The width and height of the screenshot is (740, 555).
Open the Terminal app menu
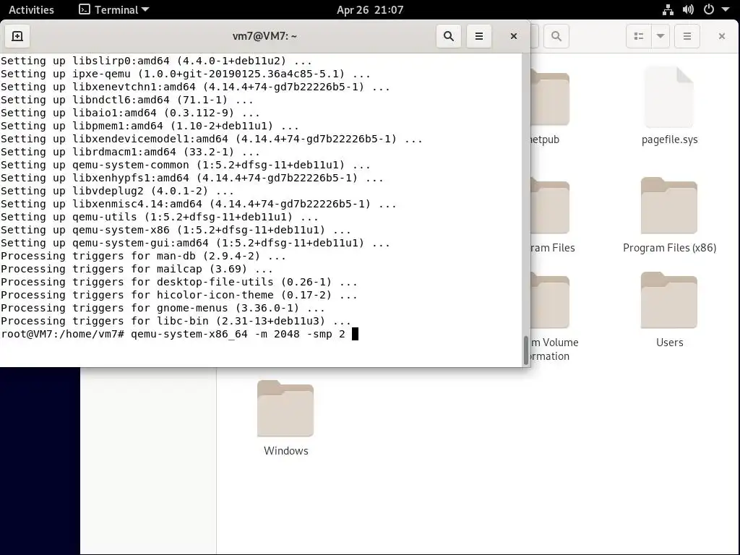[113, 10]
